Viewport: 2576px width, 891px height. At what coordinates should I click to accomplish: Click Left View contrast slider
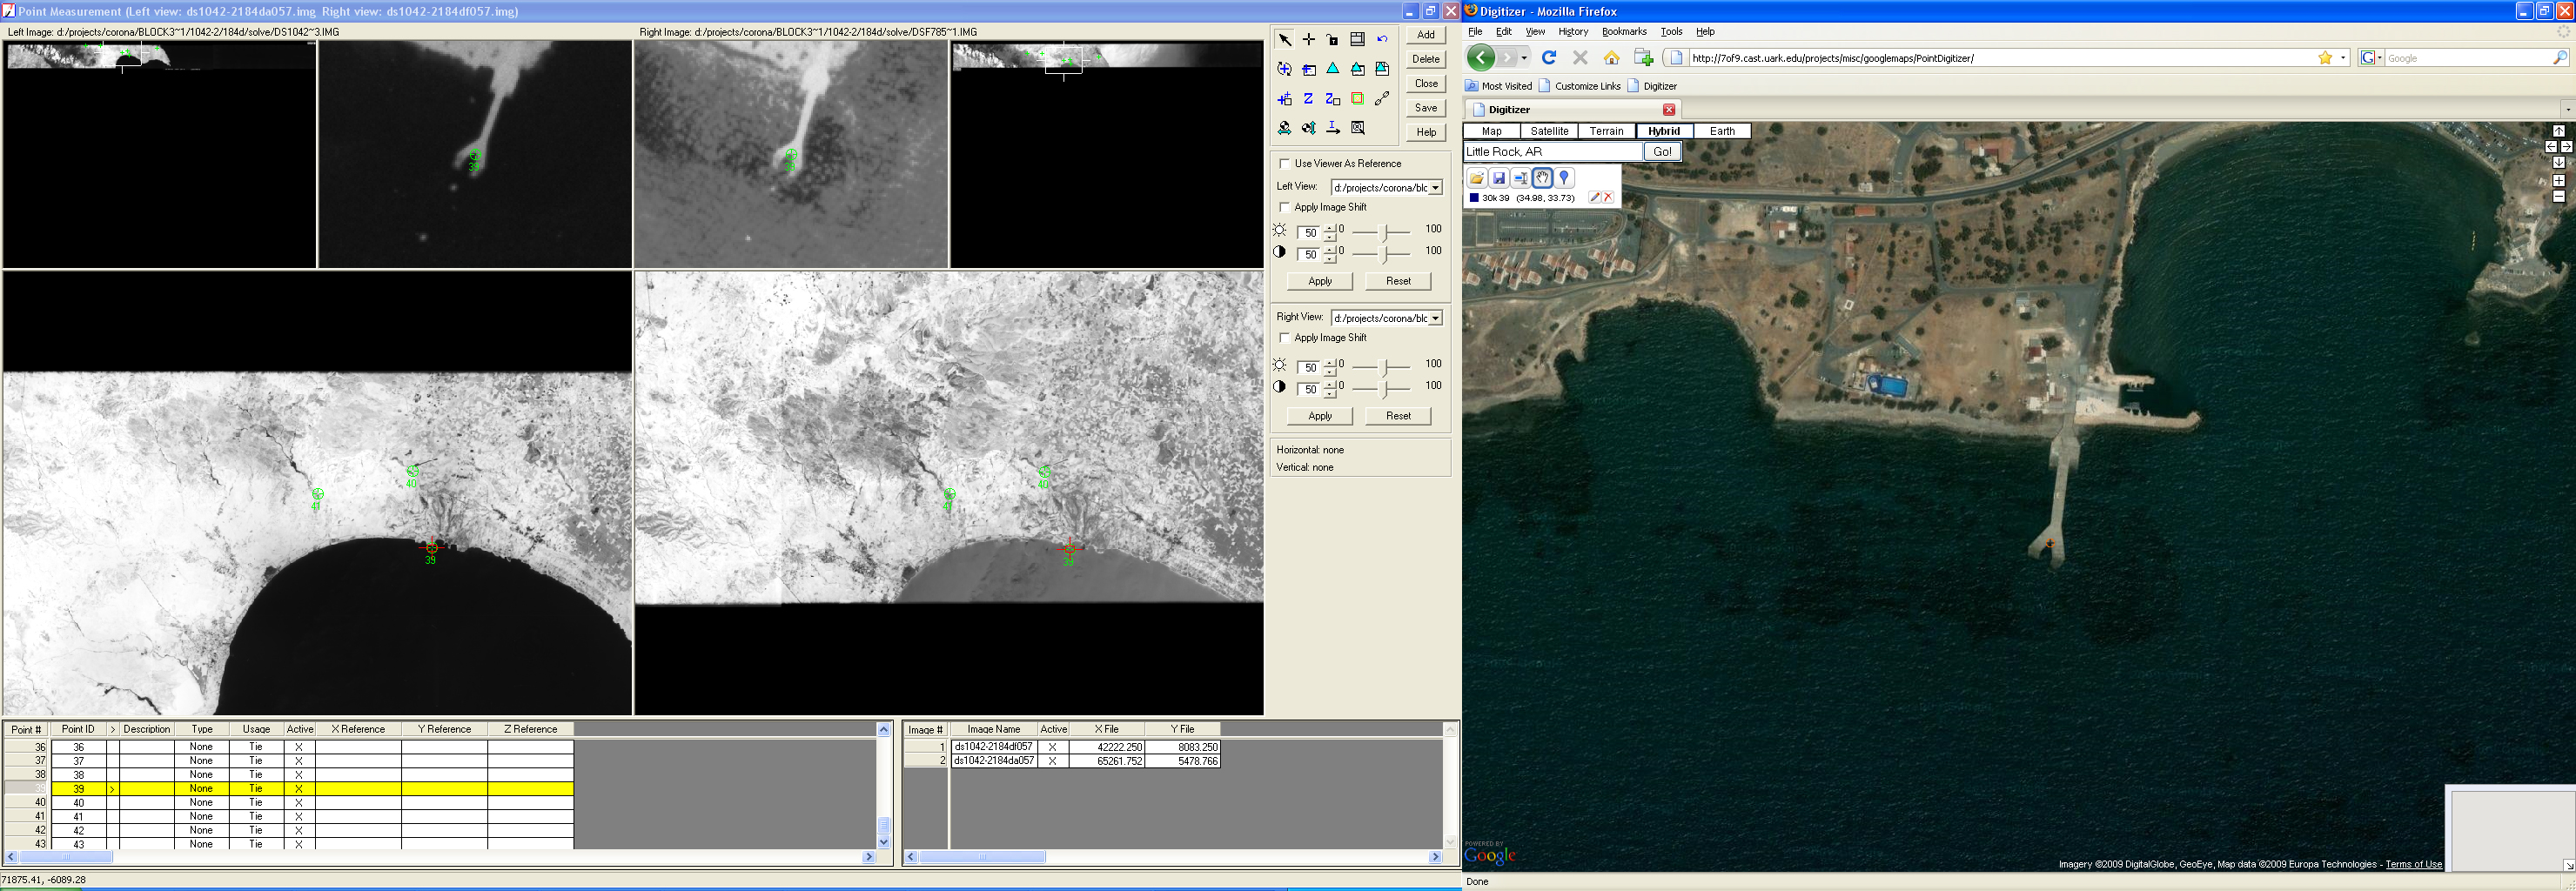1382,255
